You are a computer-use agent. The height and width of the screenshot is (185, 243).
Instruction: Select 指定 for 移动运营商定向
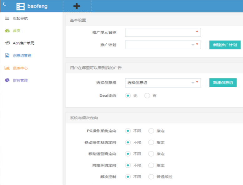(x=151, y=154)
